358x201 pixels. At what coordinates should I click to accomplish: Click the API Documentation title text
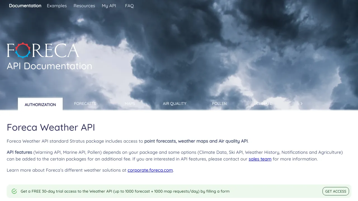tap(50, 66)
